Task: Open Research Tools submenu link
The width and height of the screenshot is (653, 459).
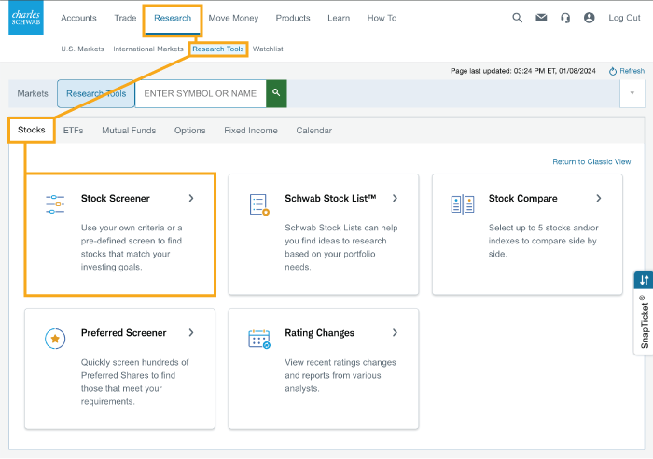Action: coord(218,49)
